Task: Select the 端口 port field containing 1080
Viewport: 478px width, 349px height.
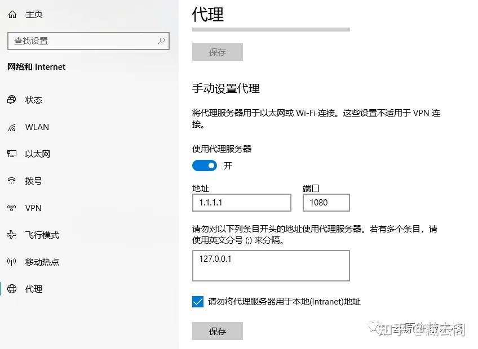Action: (x=326, y=202)
